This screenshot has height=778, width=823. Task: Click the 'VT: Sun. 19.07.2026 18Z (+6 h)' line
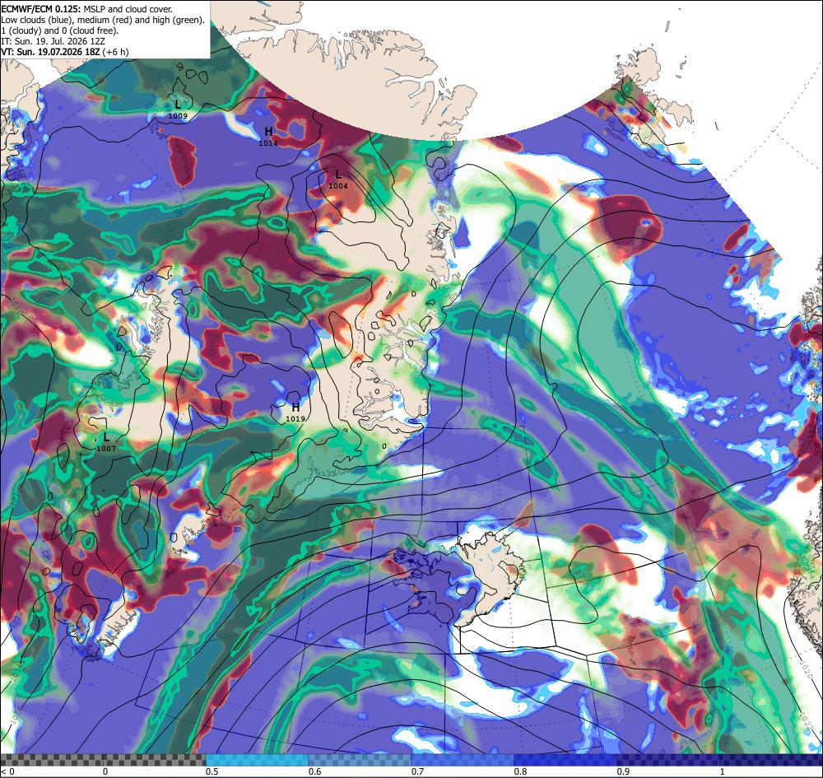64,52
